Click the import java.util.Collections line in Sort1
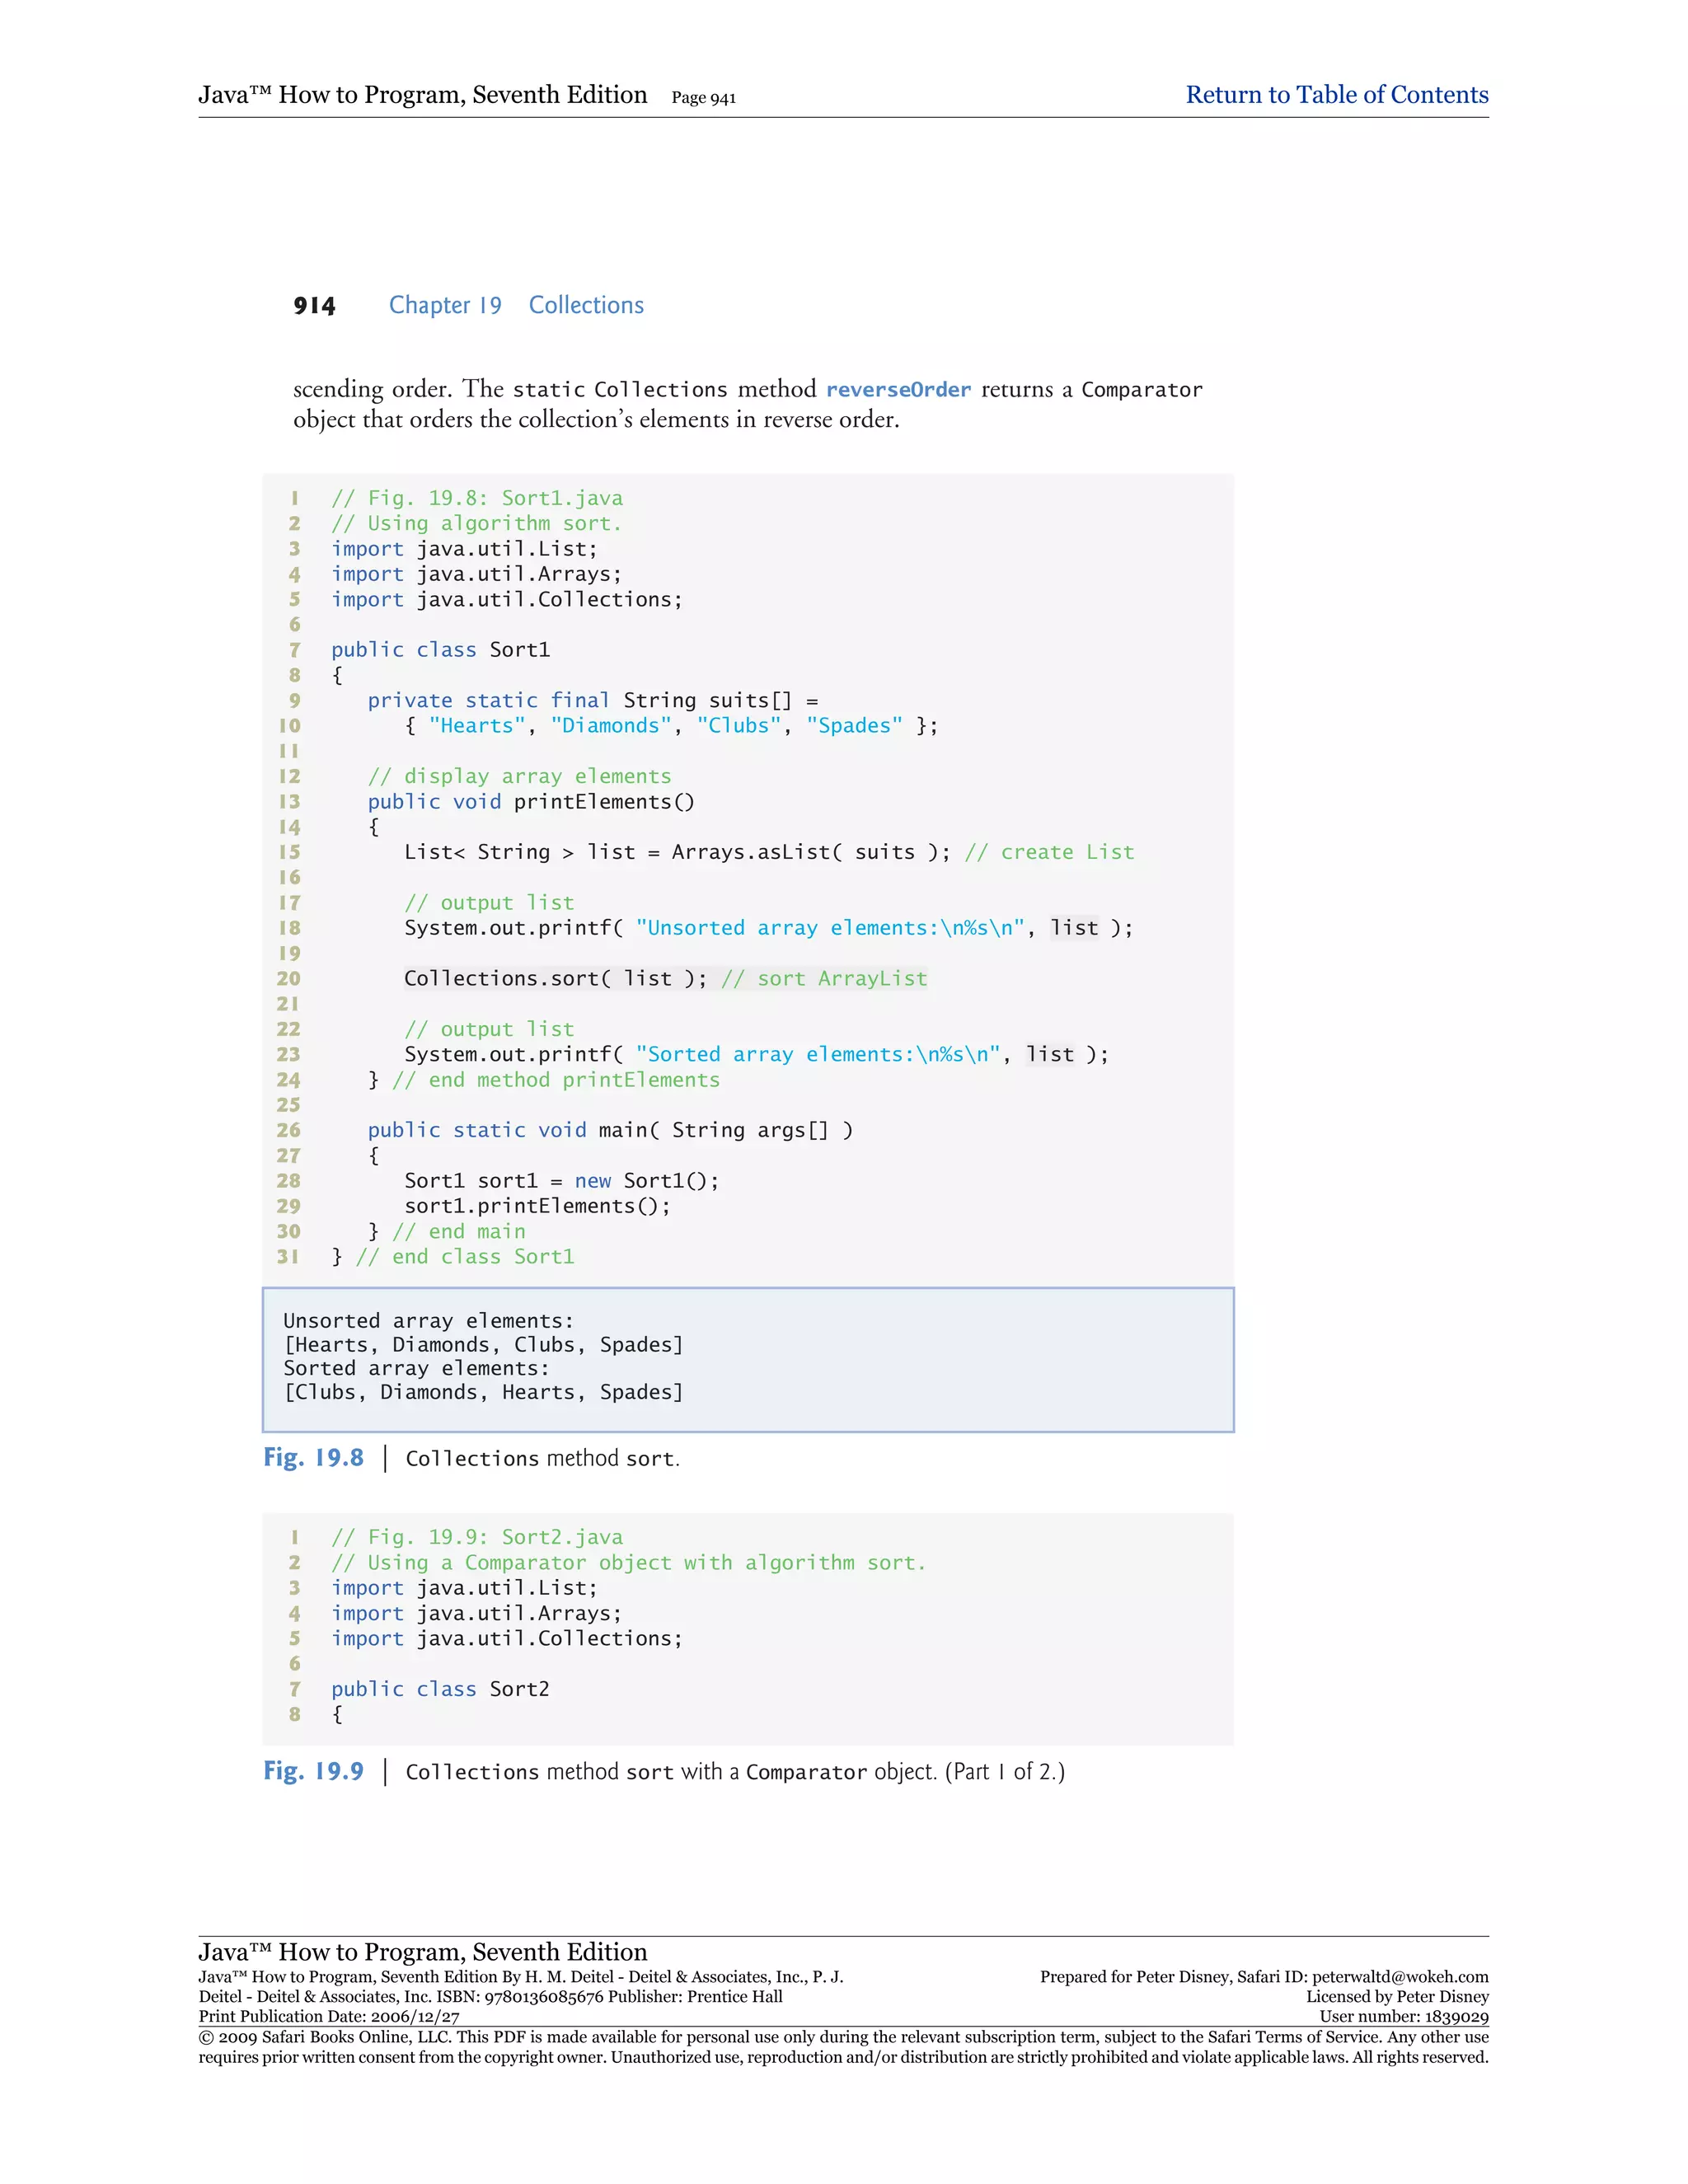Image resolution: width=1688 pixels, height=2184 pixels. (506, 600)
